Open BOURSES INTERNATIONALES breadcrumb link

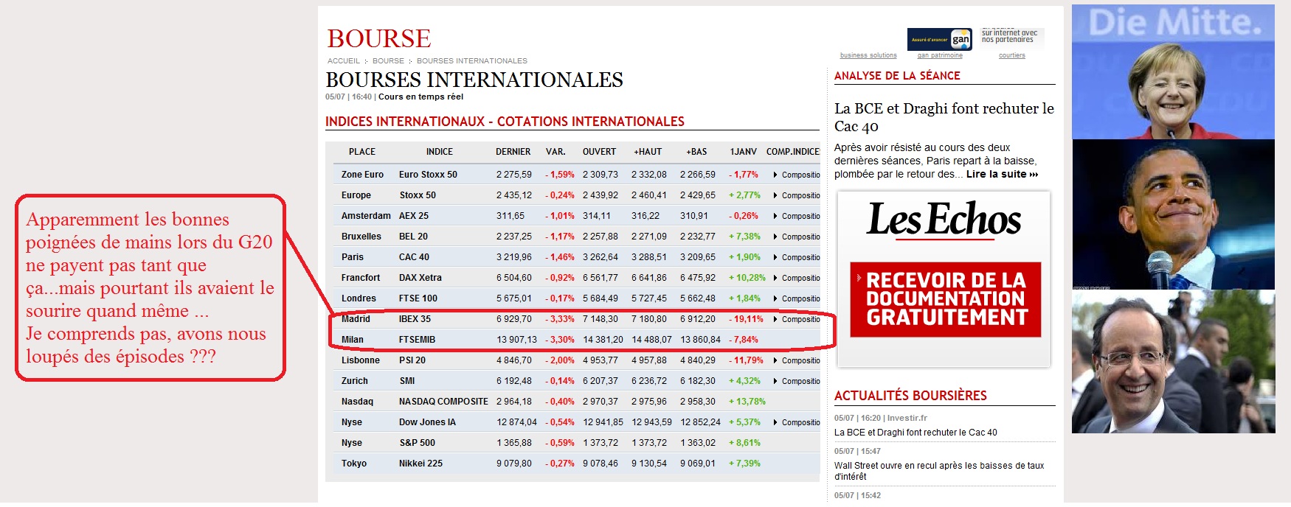472,61
